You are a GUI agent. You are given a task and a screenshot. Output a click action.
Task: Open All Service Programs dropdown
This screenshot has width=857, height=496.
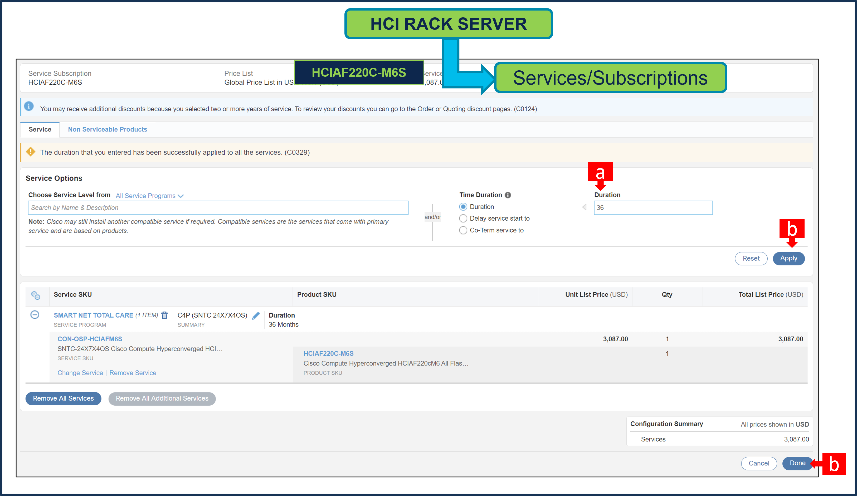[x=150, y=196]
